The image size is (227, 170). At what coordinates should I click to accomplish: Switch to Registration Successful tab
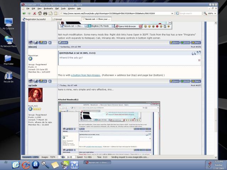click(37, 19)
